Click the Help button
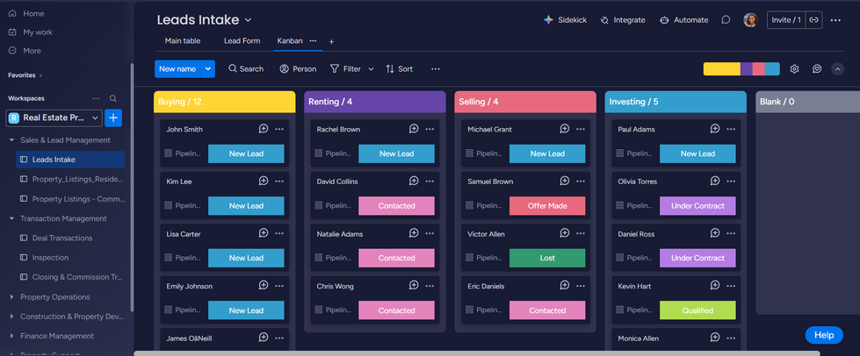 pos(824,335)
